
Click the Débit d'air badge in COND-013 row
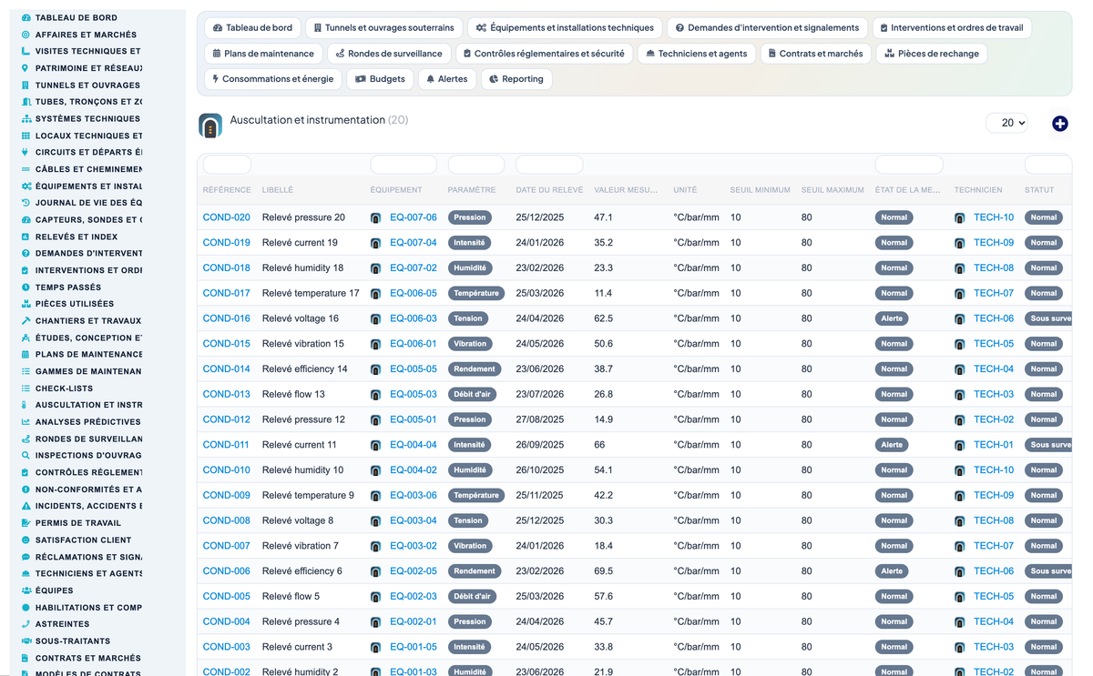[472, 394]
